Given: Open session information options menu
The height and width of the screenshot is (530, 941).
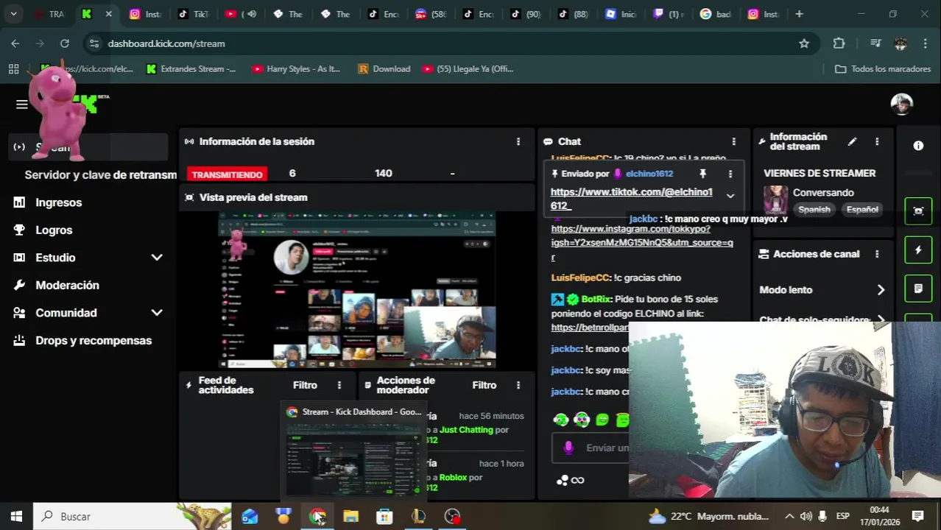Looking at the screenshot, I should 518,141.
